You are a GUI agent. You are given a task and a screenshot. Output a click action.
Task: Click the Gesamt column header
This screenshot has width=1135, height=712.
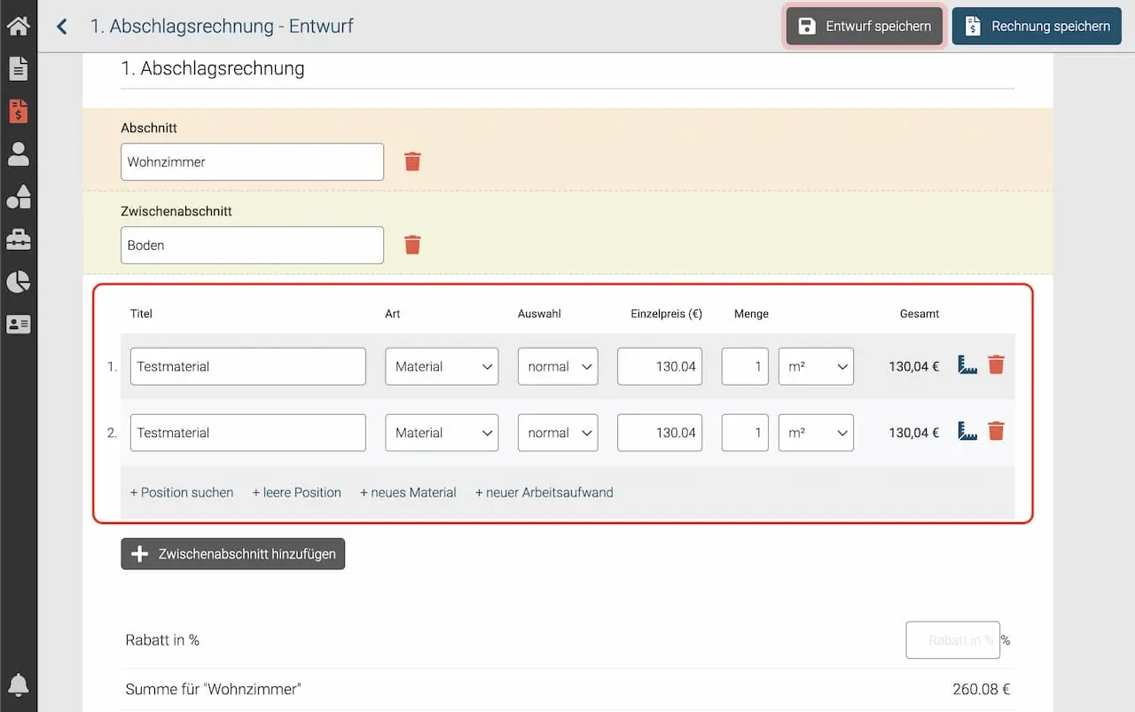click(920, 314)
